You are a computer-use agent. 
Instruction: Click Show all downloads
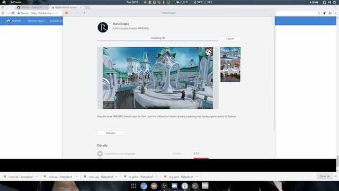[325, 176]
